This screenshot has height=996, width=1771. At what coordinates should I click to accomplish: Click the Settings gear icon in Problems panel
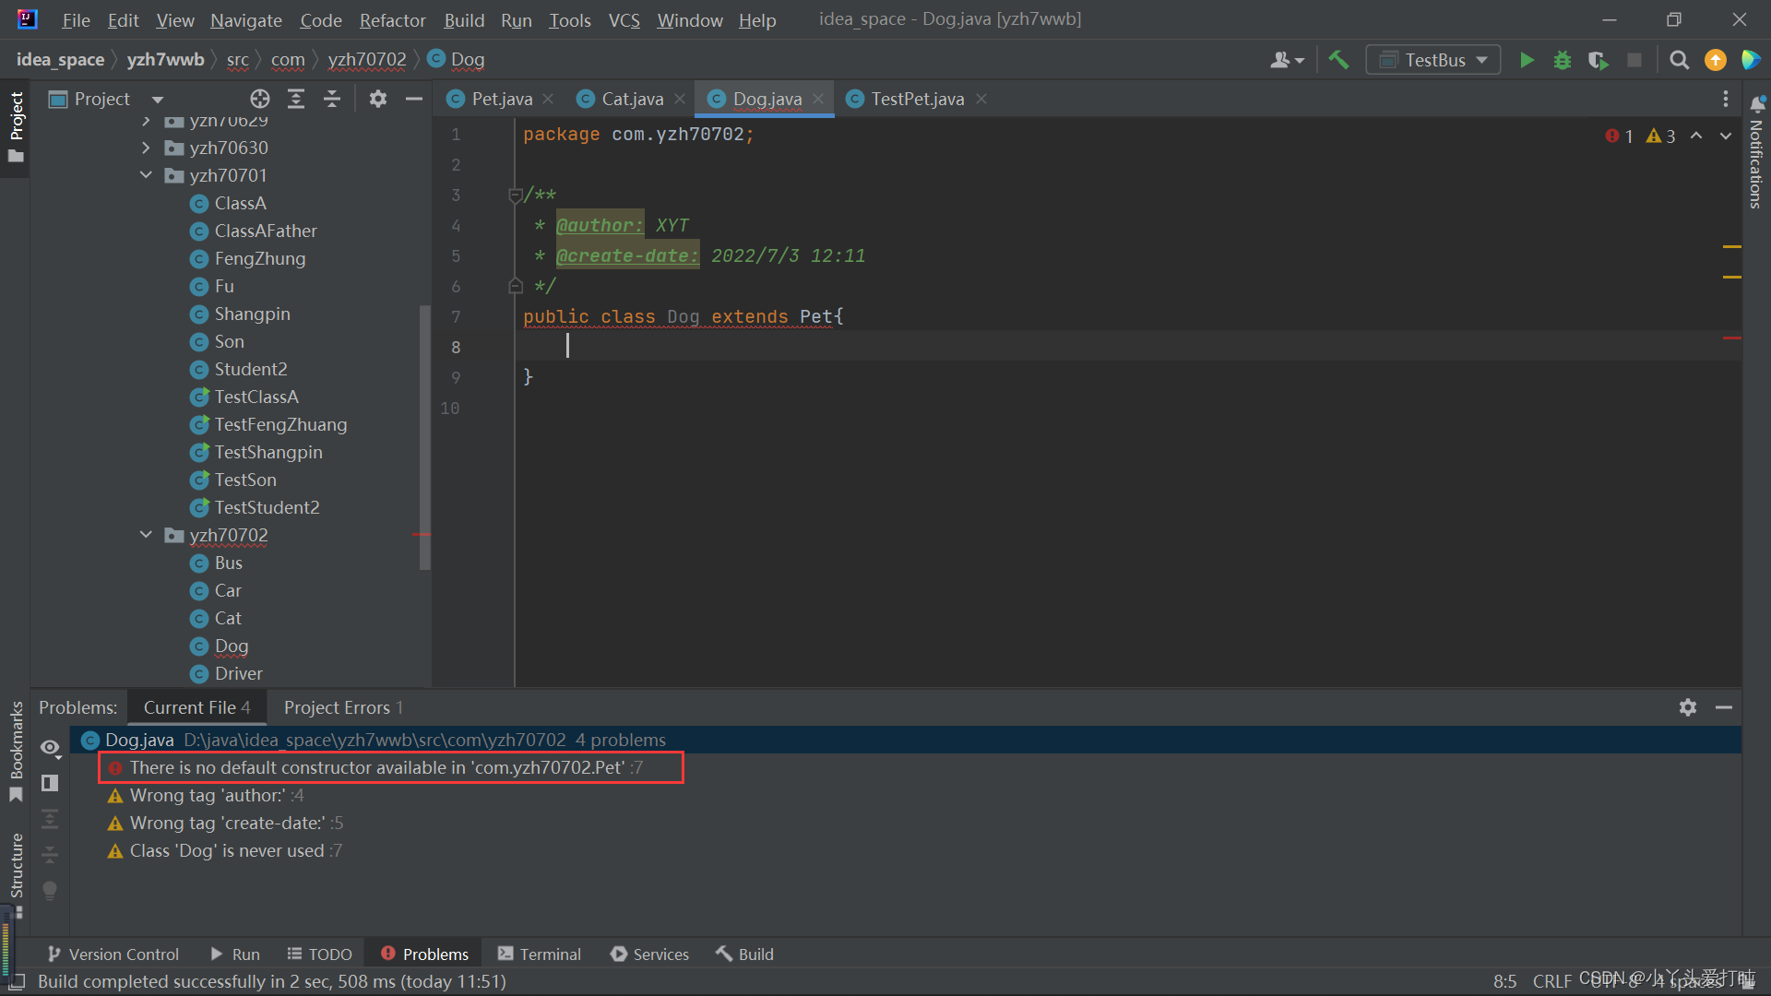pyautogui.click(x=1688, y=706)
